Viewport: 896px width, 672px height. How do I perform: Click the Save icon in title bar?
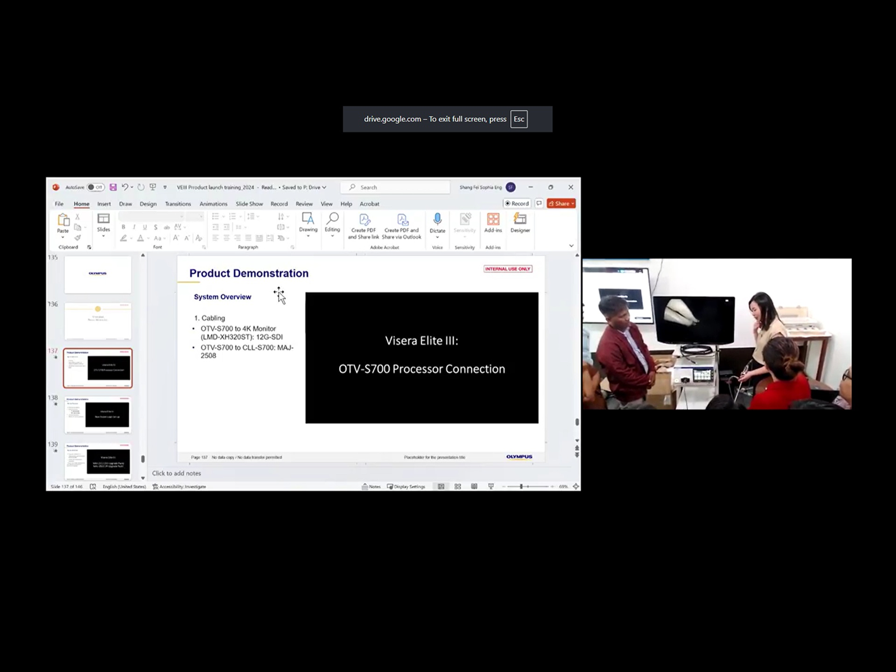point(113,187)
